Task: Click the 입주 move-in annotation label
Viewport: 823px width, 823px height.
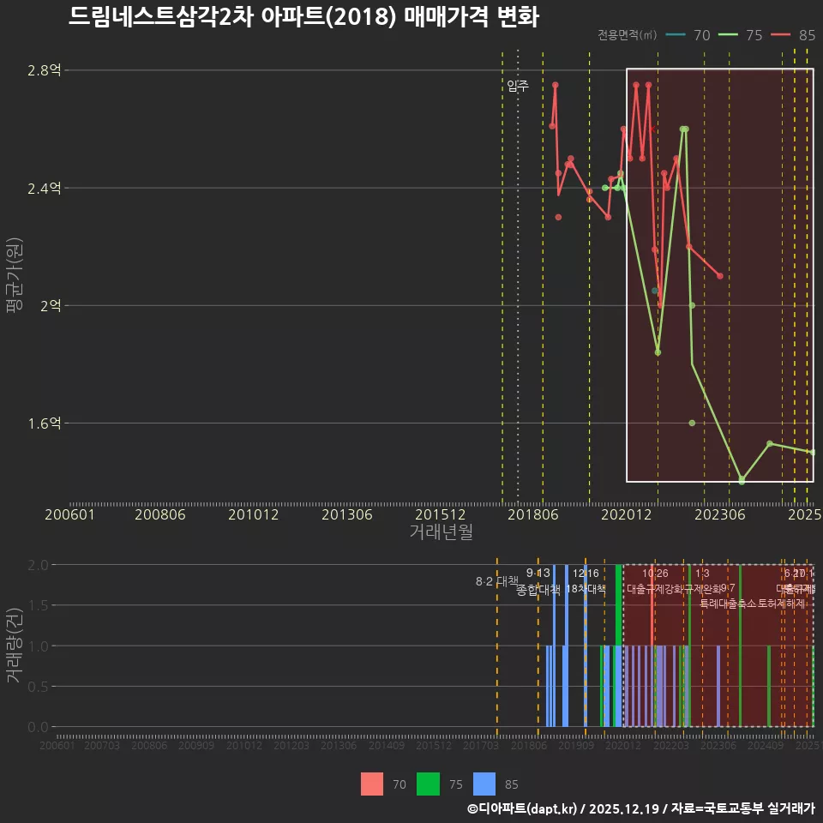Action: [x=518, y=86]
